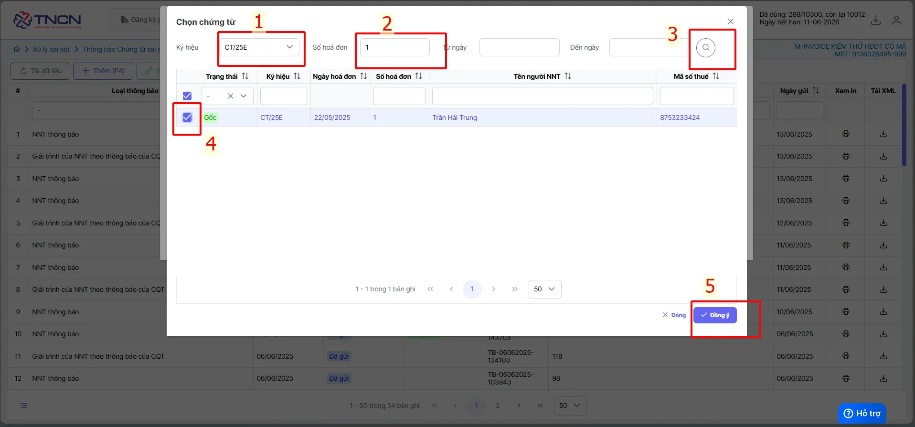
Task: Open user account icon at top right
Action: click(896, 21)
